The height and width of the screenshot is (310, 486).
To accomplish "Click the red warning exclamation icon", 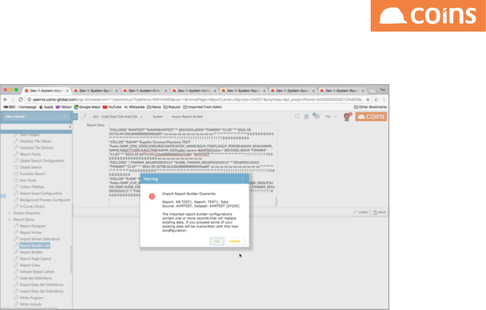I will [x=152, y=196].
